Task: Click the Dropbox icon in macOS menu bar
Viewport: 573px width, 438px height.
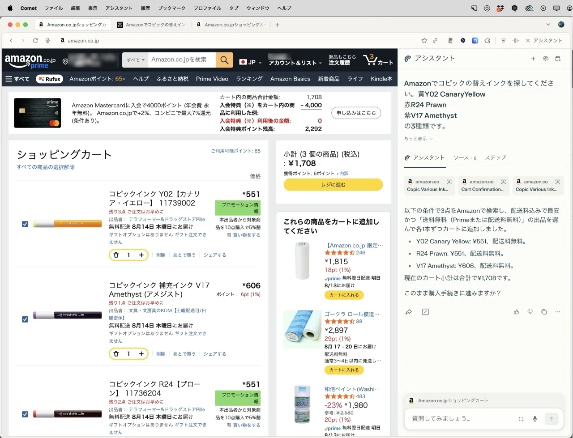Action: 500,8
